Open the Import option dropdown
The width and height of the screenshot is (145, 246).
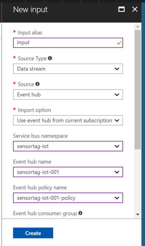pyautogui.click(x=68, y=120)
